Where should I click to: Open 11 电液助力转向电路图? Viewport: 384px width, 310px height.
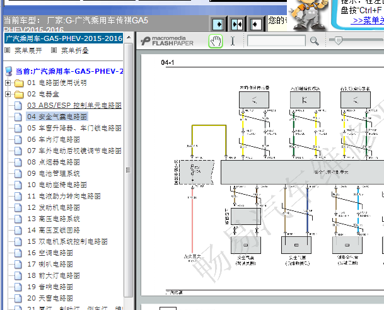tap(64, 196)
